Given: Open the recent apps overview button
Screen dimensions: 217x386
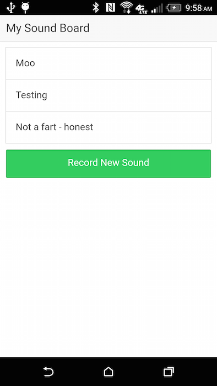Looking at the screenshot, I should tap(169, 372).
